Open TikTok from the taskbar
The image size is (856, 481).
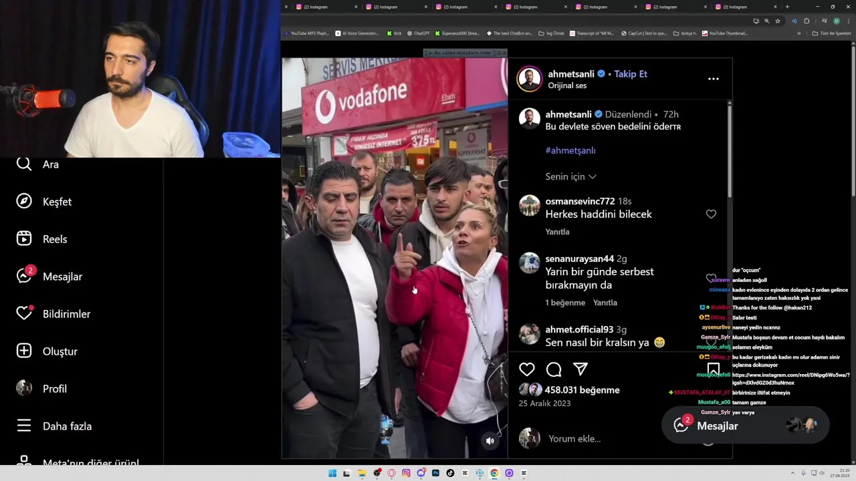[450, 473]
